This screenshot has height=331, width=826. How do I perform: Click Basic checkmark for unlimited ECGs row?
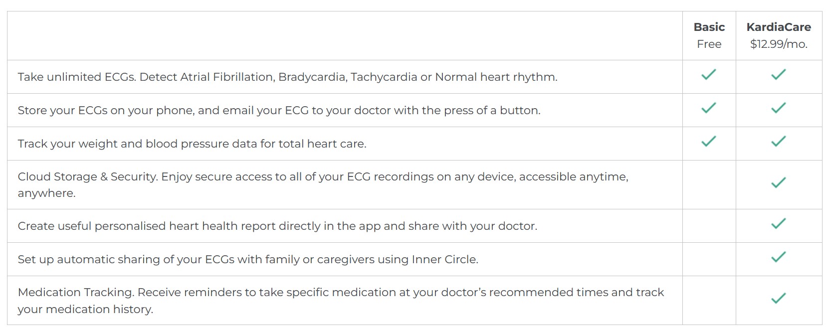pos(708,75)
